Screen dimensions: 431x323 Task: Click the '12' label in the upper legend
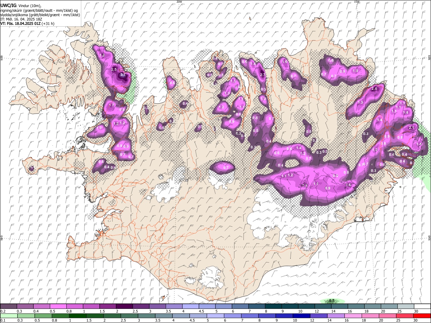tap(317, 311)
